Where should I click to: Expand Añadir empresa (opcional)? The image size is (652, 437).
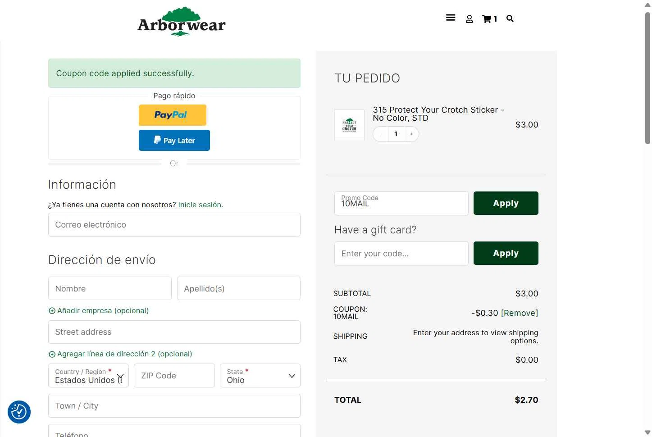tap(99, 310)
